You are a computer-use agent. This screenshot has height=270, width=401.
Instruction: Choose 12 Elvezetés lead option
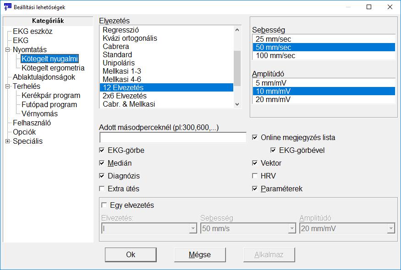166,87
